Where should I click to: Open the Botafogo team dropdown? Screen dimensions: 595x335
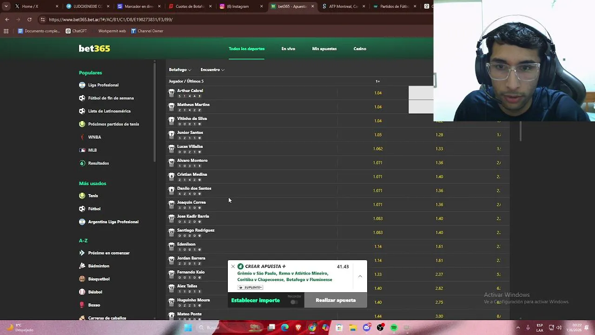[180, 70]
